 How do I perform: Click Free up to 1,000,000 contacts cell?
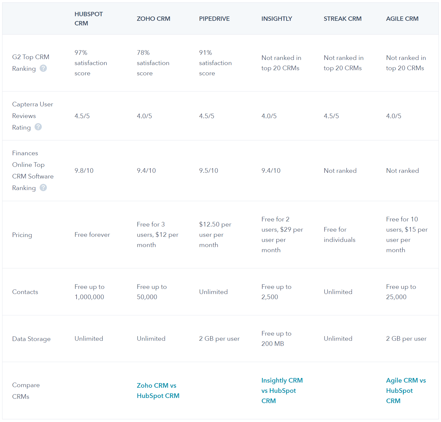89,292
